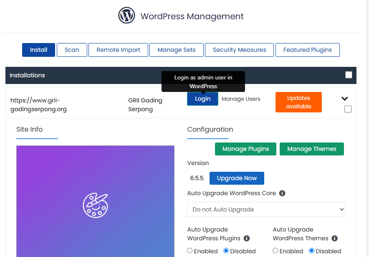
Task: View the Featured Plugins tab
Action: (308, 50)
